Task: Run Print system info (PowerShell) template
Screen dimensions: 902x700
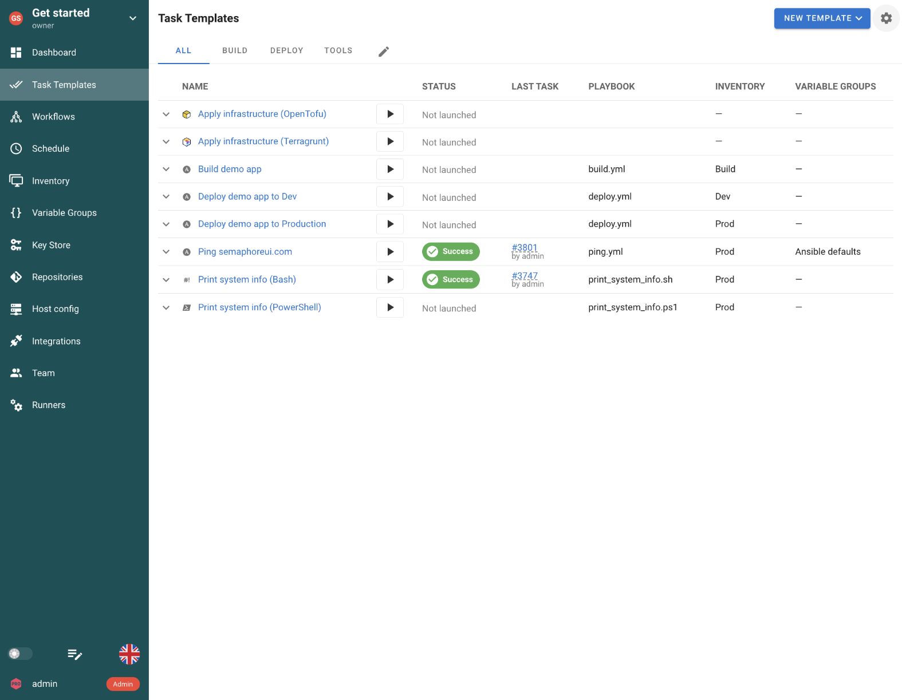Action: coord(390,307)
